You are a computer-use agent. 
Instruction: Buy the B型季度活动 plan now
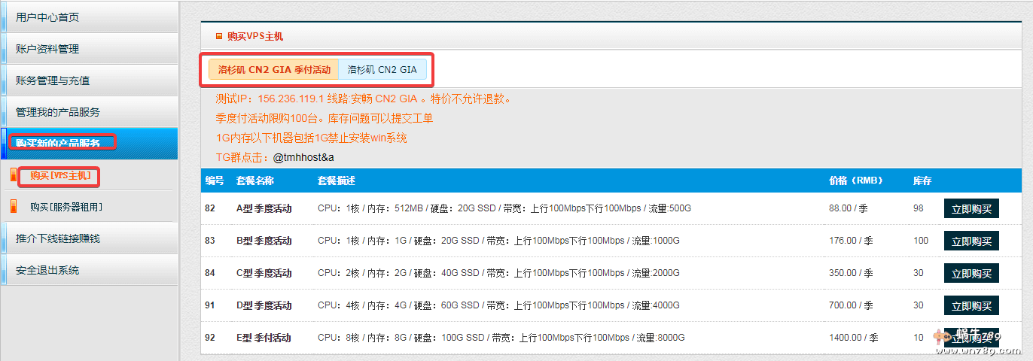[971, 241]
